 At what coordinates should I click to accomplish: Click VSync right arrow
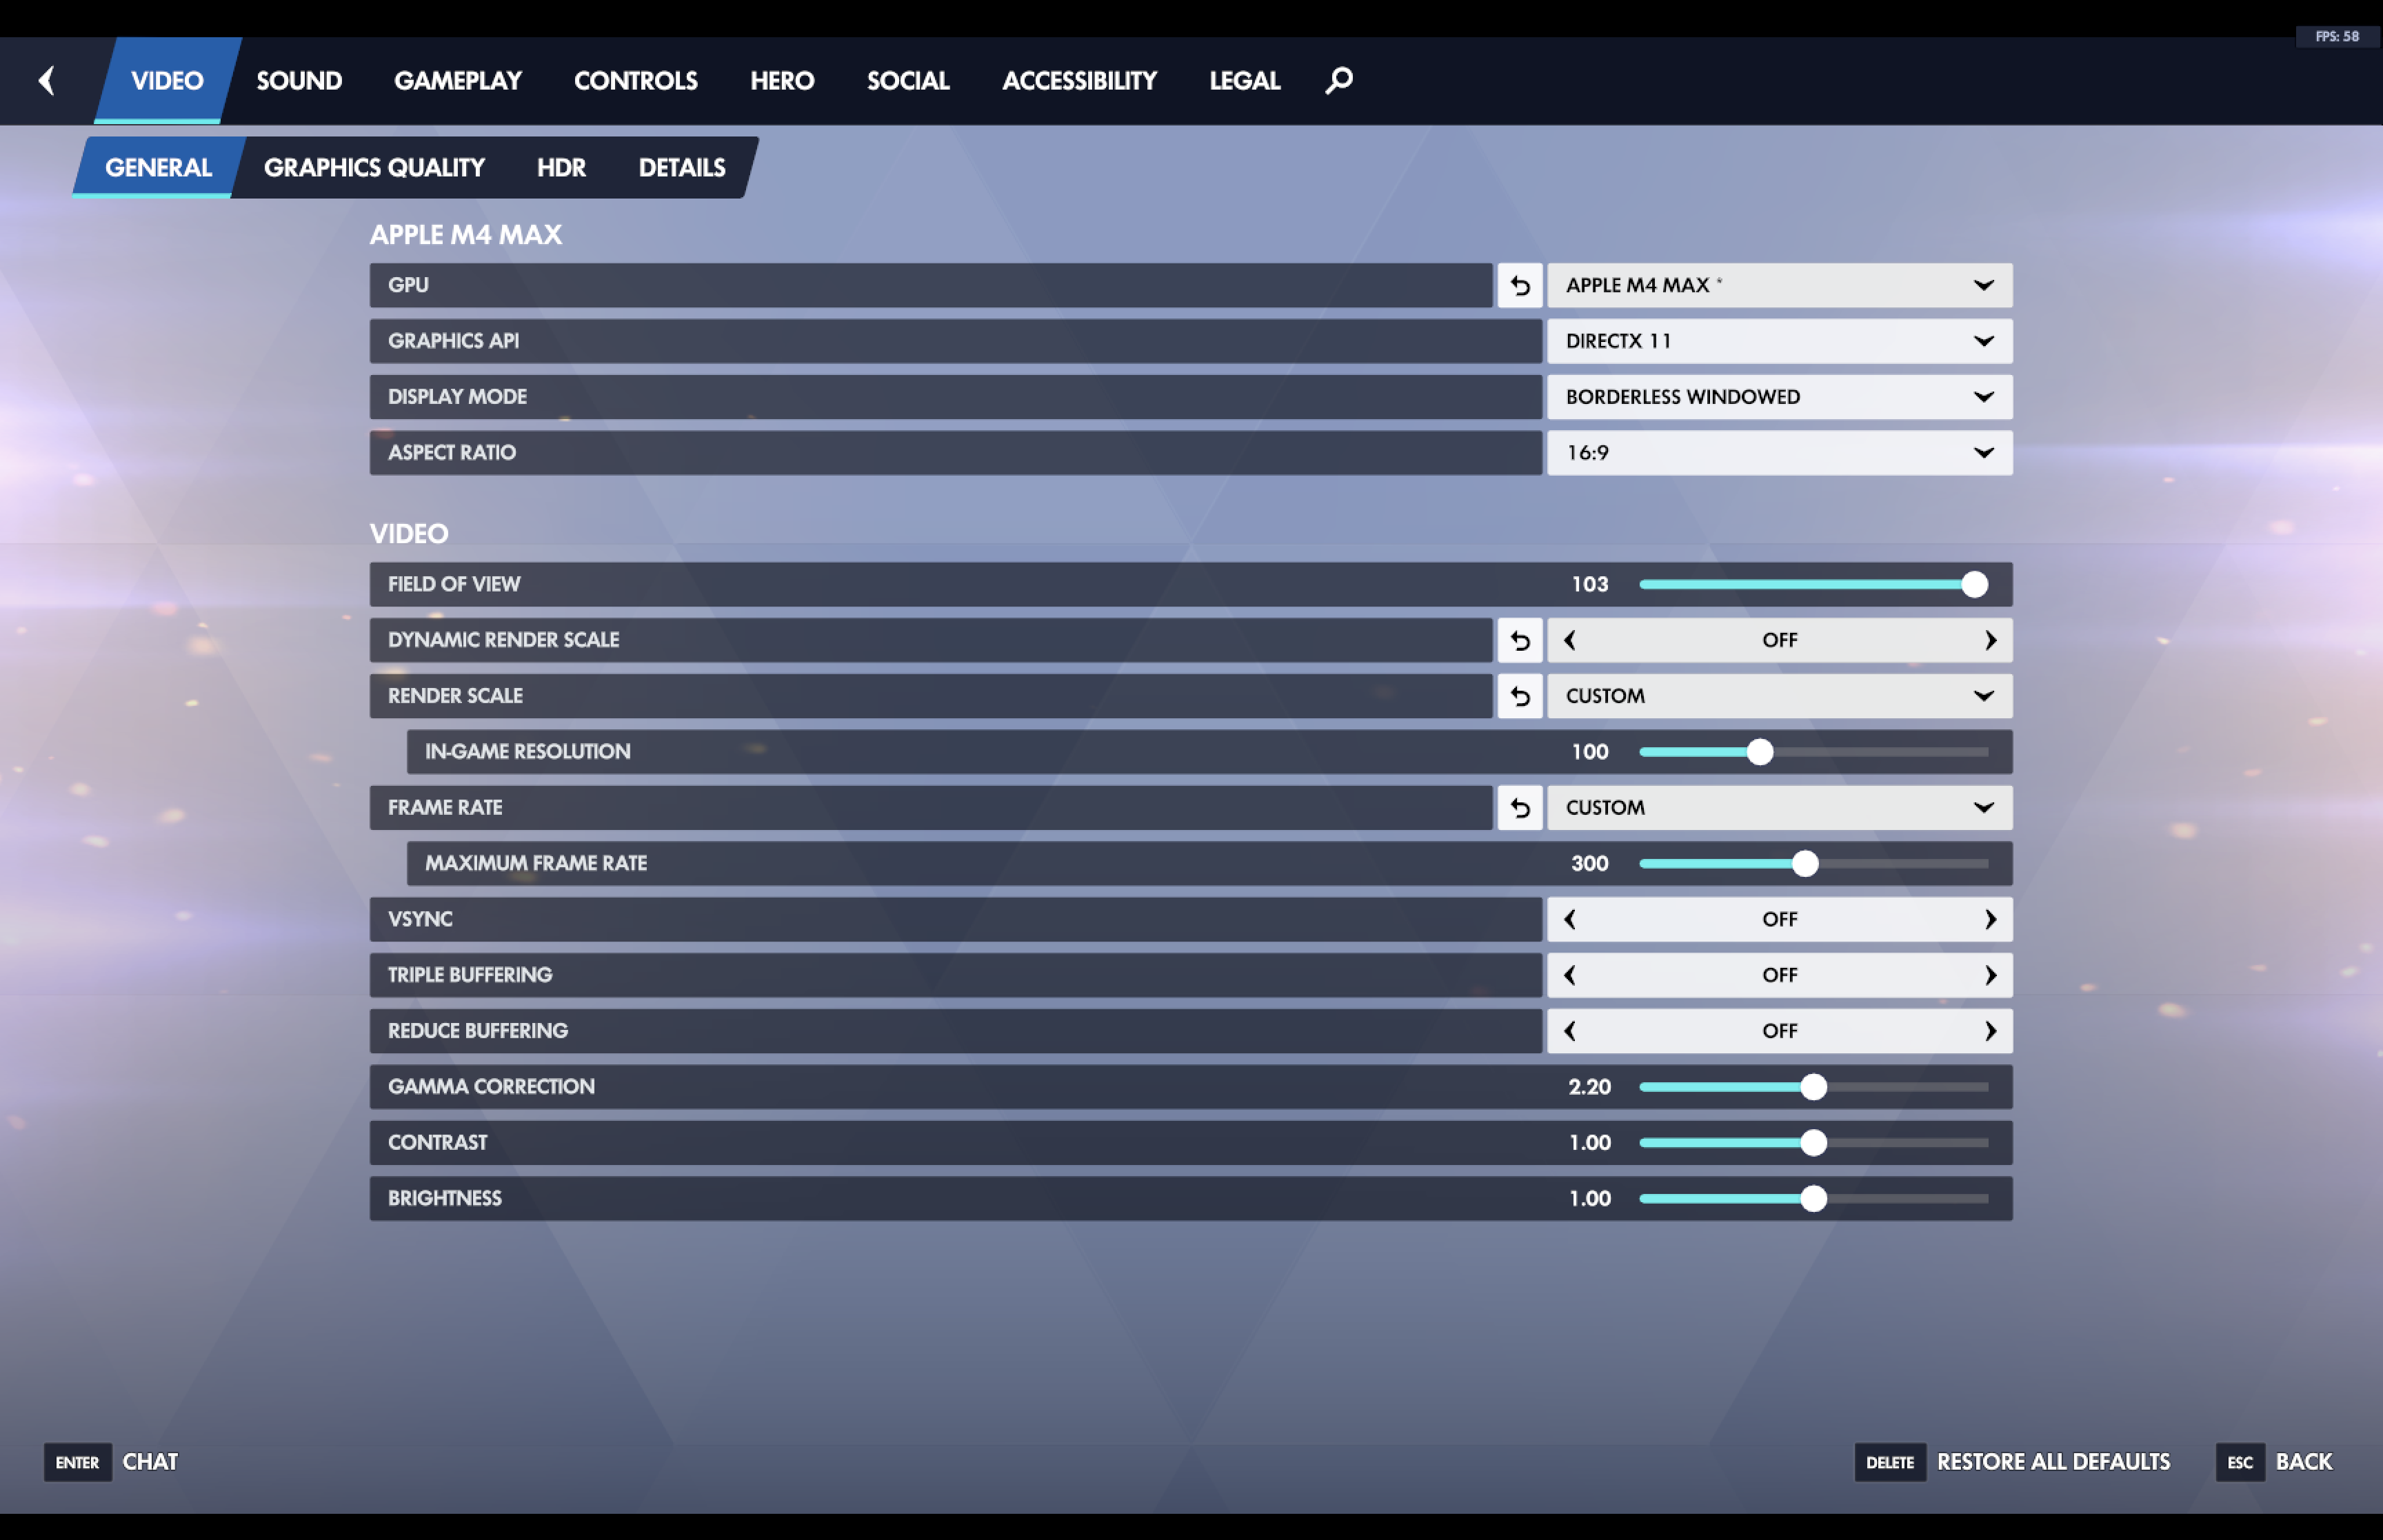coord(1990,919)
